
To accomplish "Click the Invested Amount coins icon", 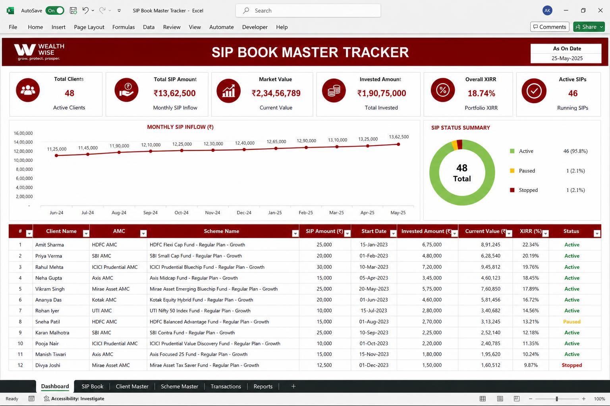I will 334,91.
